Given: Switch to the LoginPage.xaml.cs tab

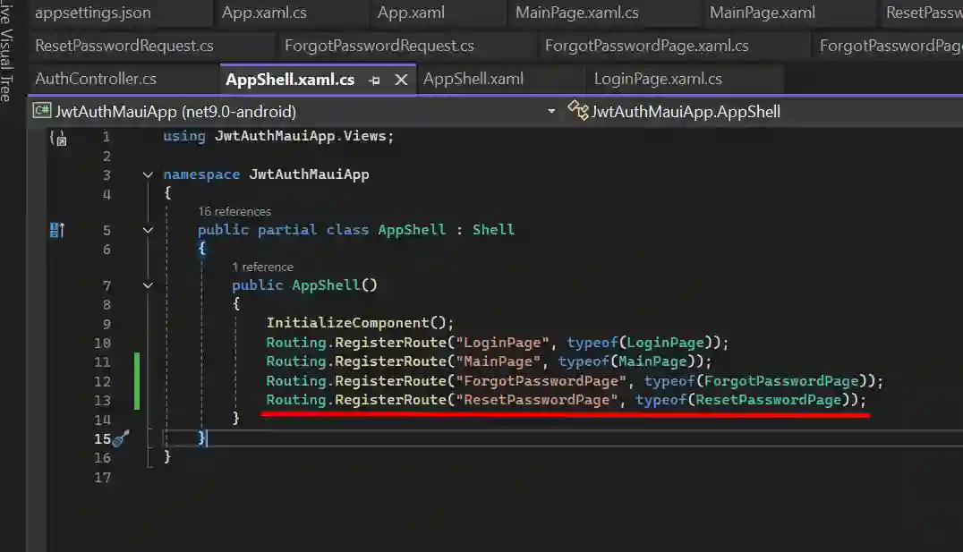Looking at the screenshot, I should [658, 79].
